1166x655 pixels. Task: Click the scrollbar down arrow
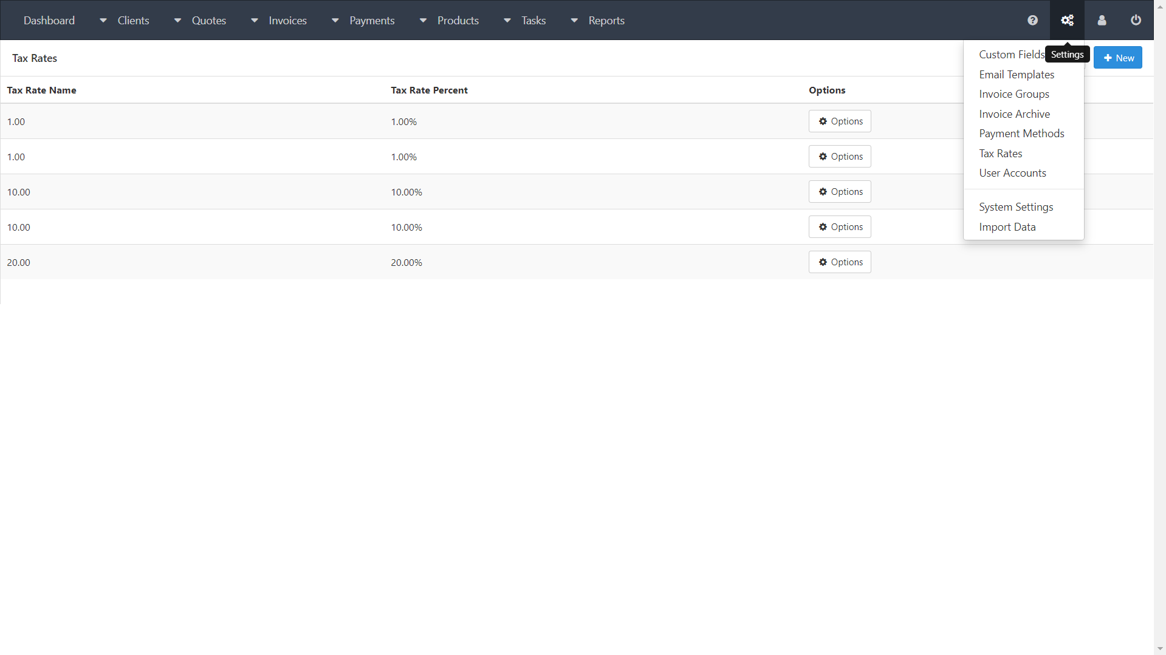point(1159,649)
